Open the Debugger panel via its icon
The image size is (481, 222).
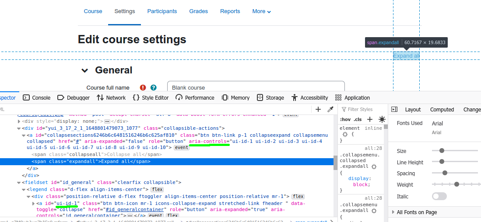click(61, 98)
